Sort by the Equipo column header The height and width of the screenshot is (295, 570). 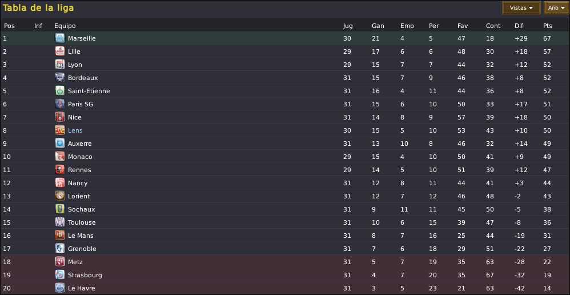[x=65, y=26]
